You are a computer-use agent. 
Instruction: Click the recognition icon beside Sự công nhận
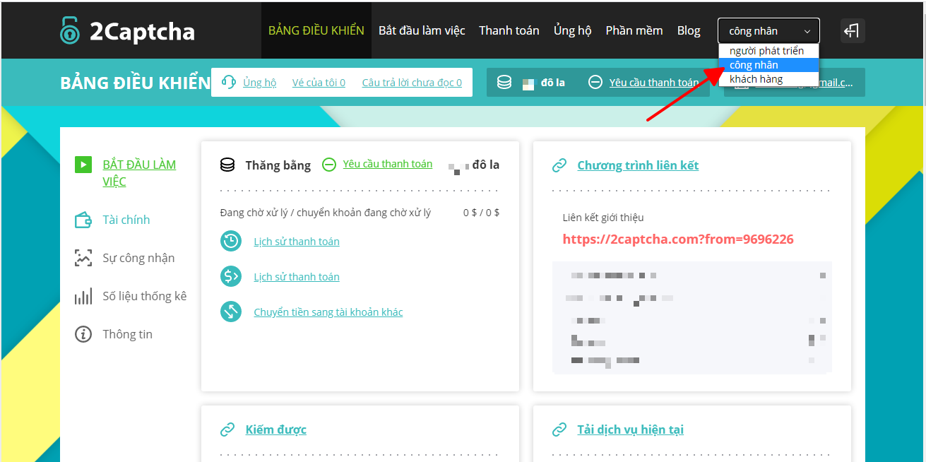[x=83, y=258]
